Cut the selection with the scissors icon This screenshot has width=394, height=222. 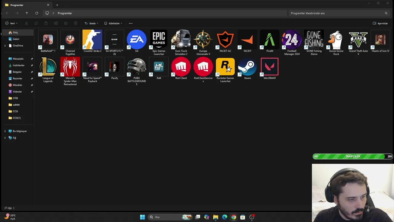point(26,23)
